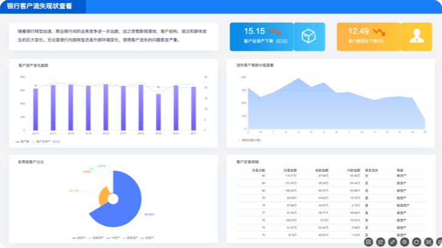The image size is (442, 248).
Task: Toggle 高资产 legend under pie chart
Action: coord(79,238)
